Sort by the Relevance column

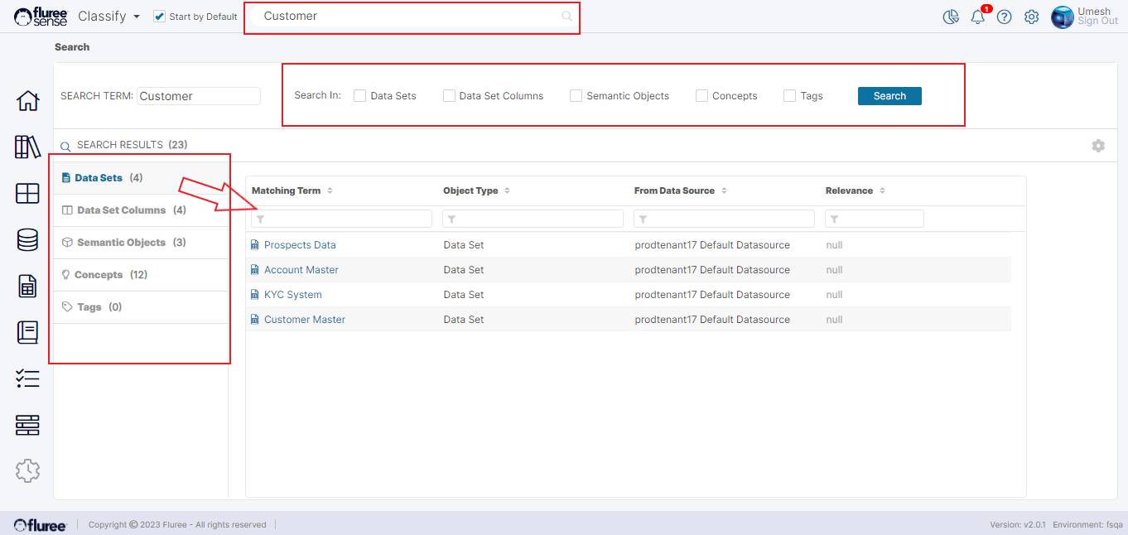850,190
